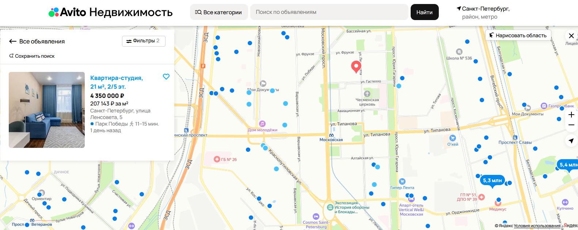The width and height of the screenshot is (578, 230).
Task: Open the 5,3 млн price marker
Action: tap(492, 181)
